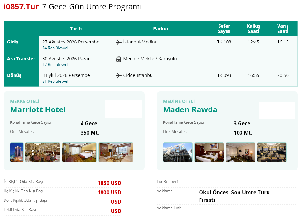Viewport: 302px width, 218px height.
Task: View Marriott Hotel lobby lounge thumbnail
Action: point(43,152)
